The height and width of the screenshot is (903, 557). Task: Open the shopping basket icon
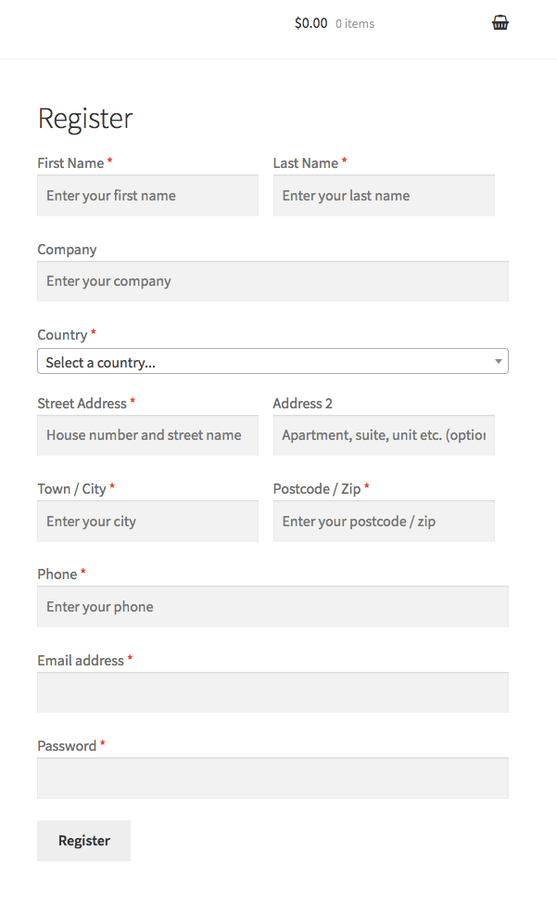pyautogui.click(x=500, y=23)
